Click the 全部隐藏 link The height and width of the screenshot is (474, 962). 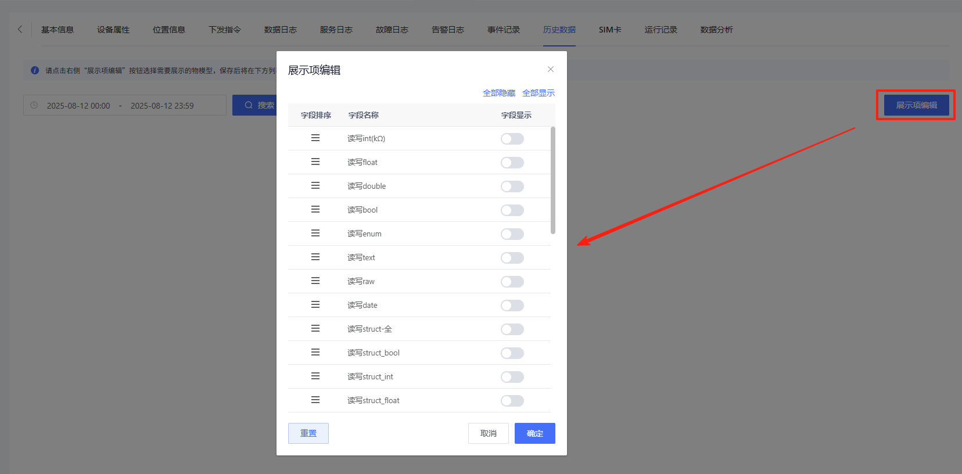[x=498, y=93]
